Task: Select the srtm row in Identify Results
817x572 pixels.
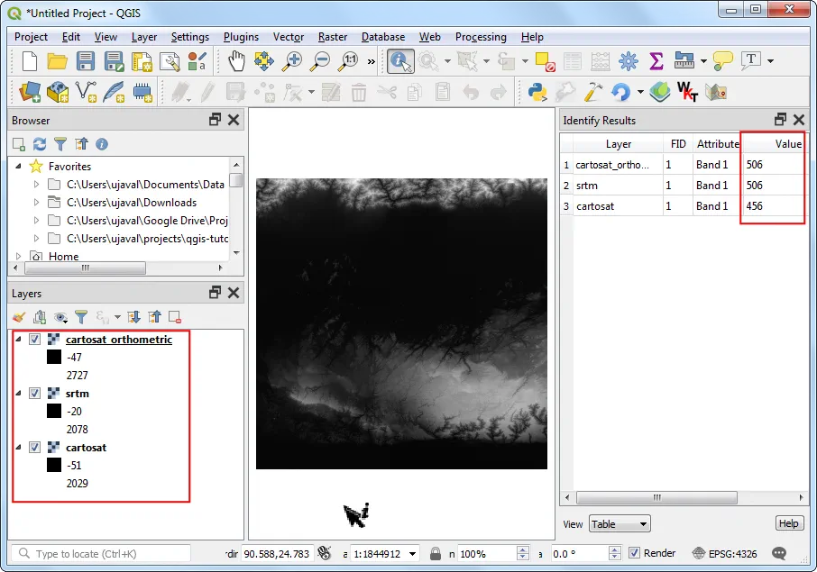Action: click(684, 186)
